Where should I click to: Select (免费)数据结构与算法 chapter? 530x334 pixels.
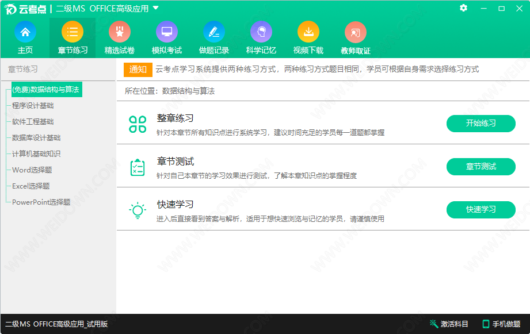47,90
